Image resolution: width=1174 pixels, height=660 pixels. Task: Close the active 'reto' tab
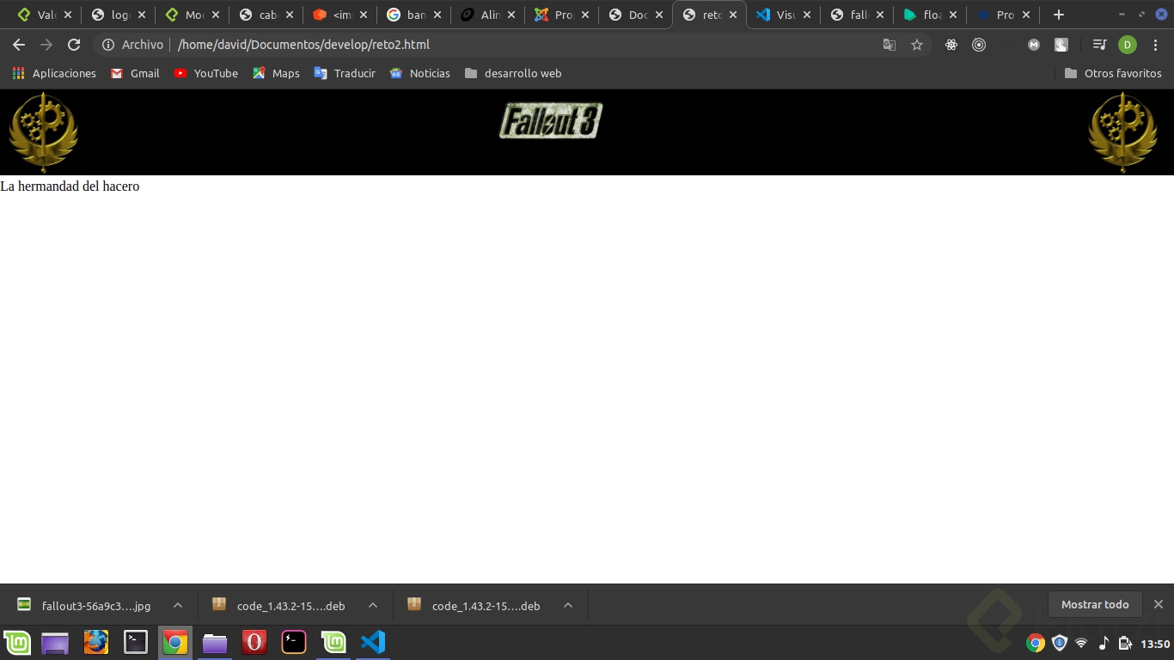733,15
